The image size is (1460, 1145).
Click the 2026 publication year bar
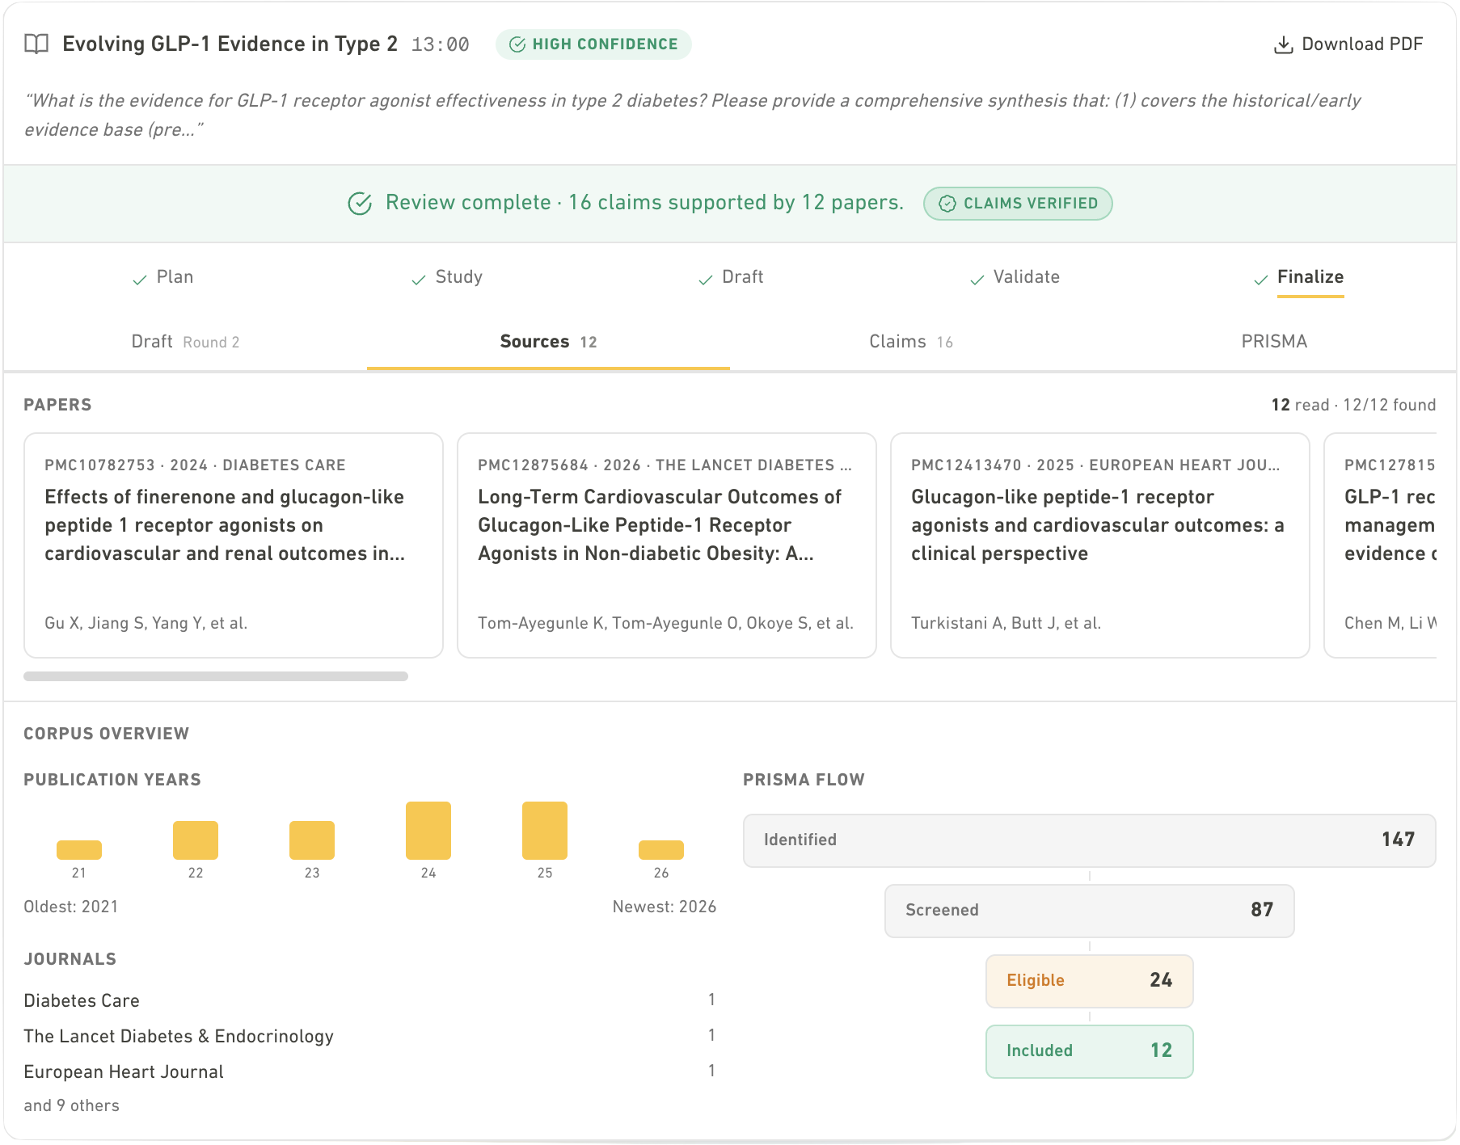coord(661,850)
